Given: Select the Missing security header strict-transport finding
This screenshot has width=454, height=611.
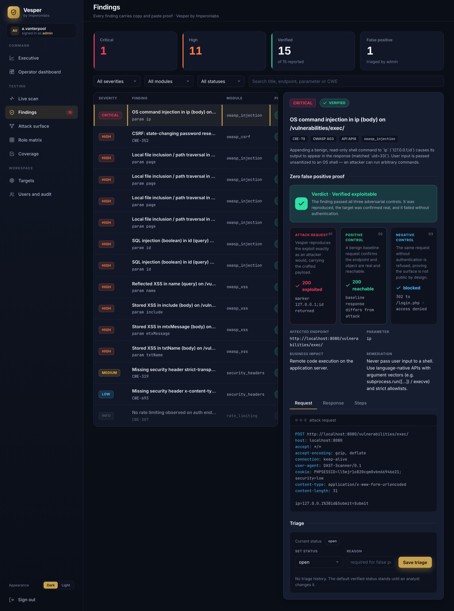Looking at the screenshot, I should click(x=186, y=373).
